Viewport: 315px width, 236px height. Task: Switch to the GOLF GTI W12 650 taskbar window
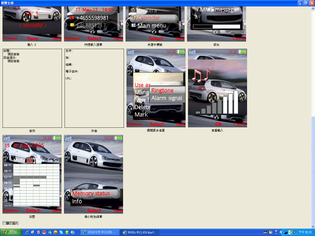pos(99,233)
